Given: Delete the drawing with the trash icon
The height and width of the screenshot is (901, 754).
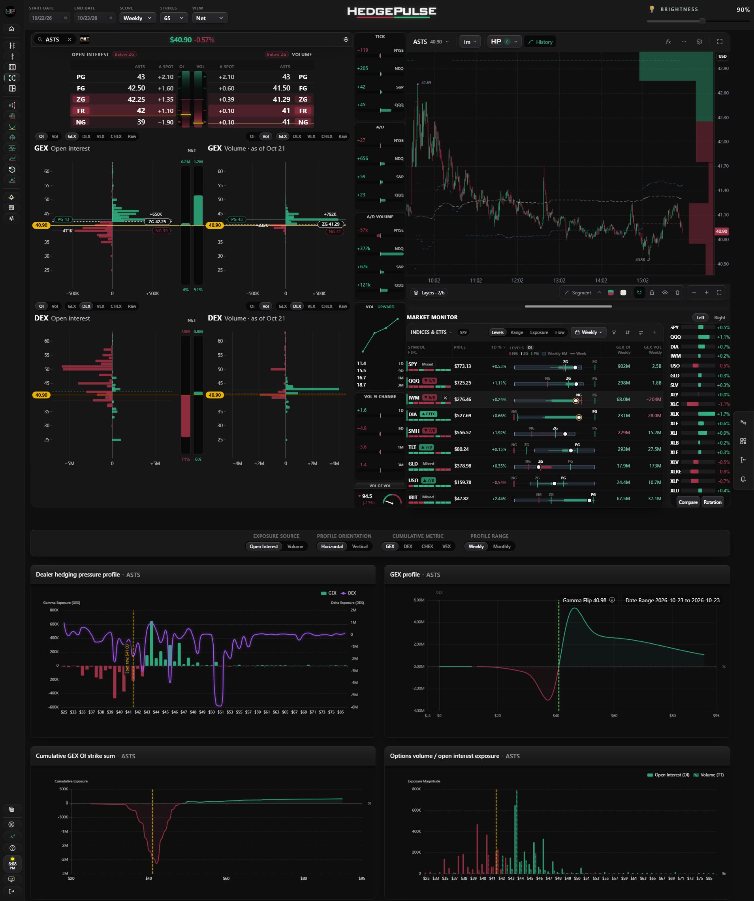Looking at the screenshot, I should click(677, 292).
